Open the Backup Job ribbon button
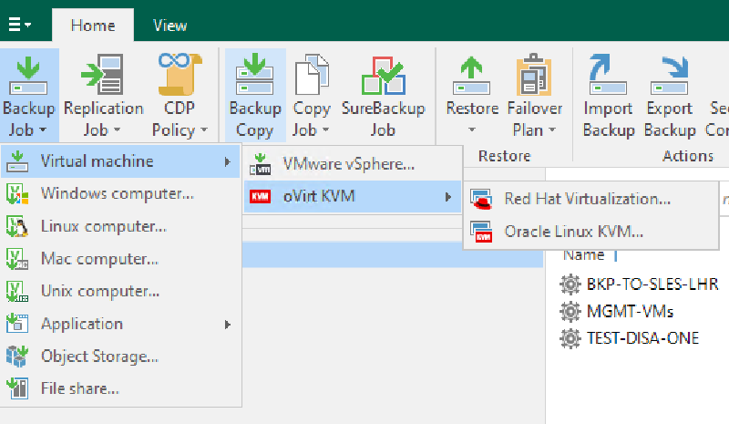729x424 pixels. (x=29, y=96)
